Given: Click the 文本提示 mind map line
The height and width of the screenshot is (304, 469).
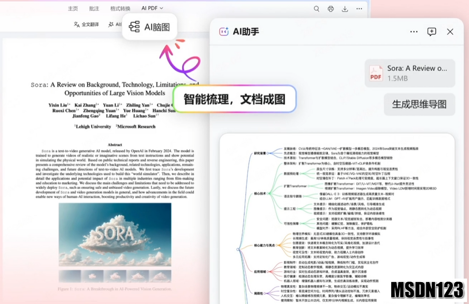Looking at the screenshot, I should coord(349,204).
